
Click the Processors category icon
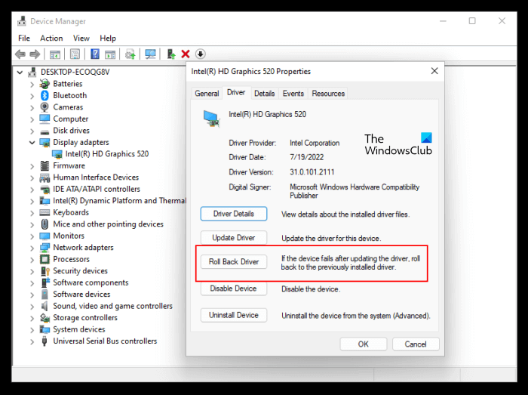tap(45, 259)
